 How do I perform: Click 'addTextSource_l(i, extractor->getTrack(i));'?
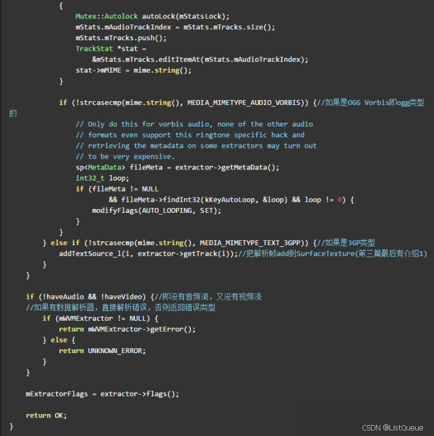[x=148, y=254]
